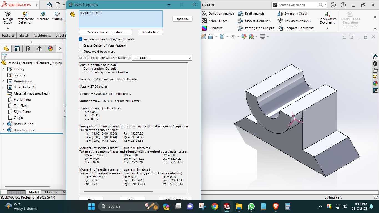The image size is (379, 213).
Task: Click the lesson1.SLDPRT selection box
Action: pos(121,19)
